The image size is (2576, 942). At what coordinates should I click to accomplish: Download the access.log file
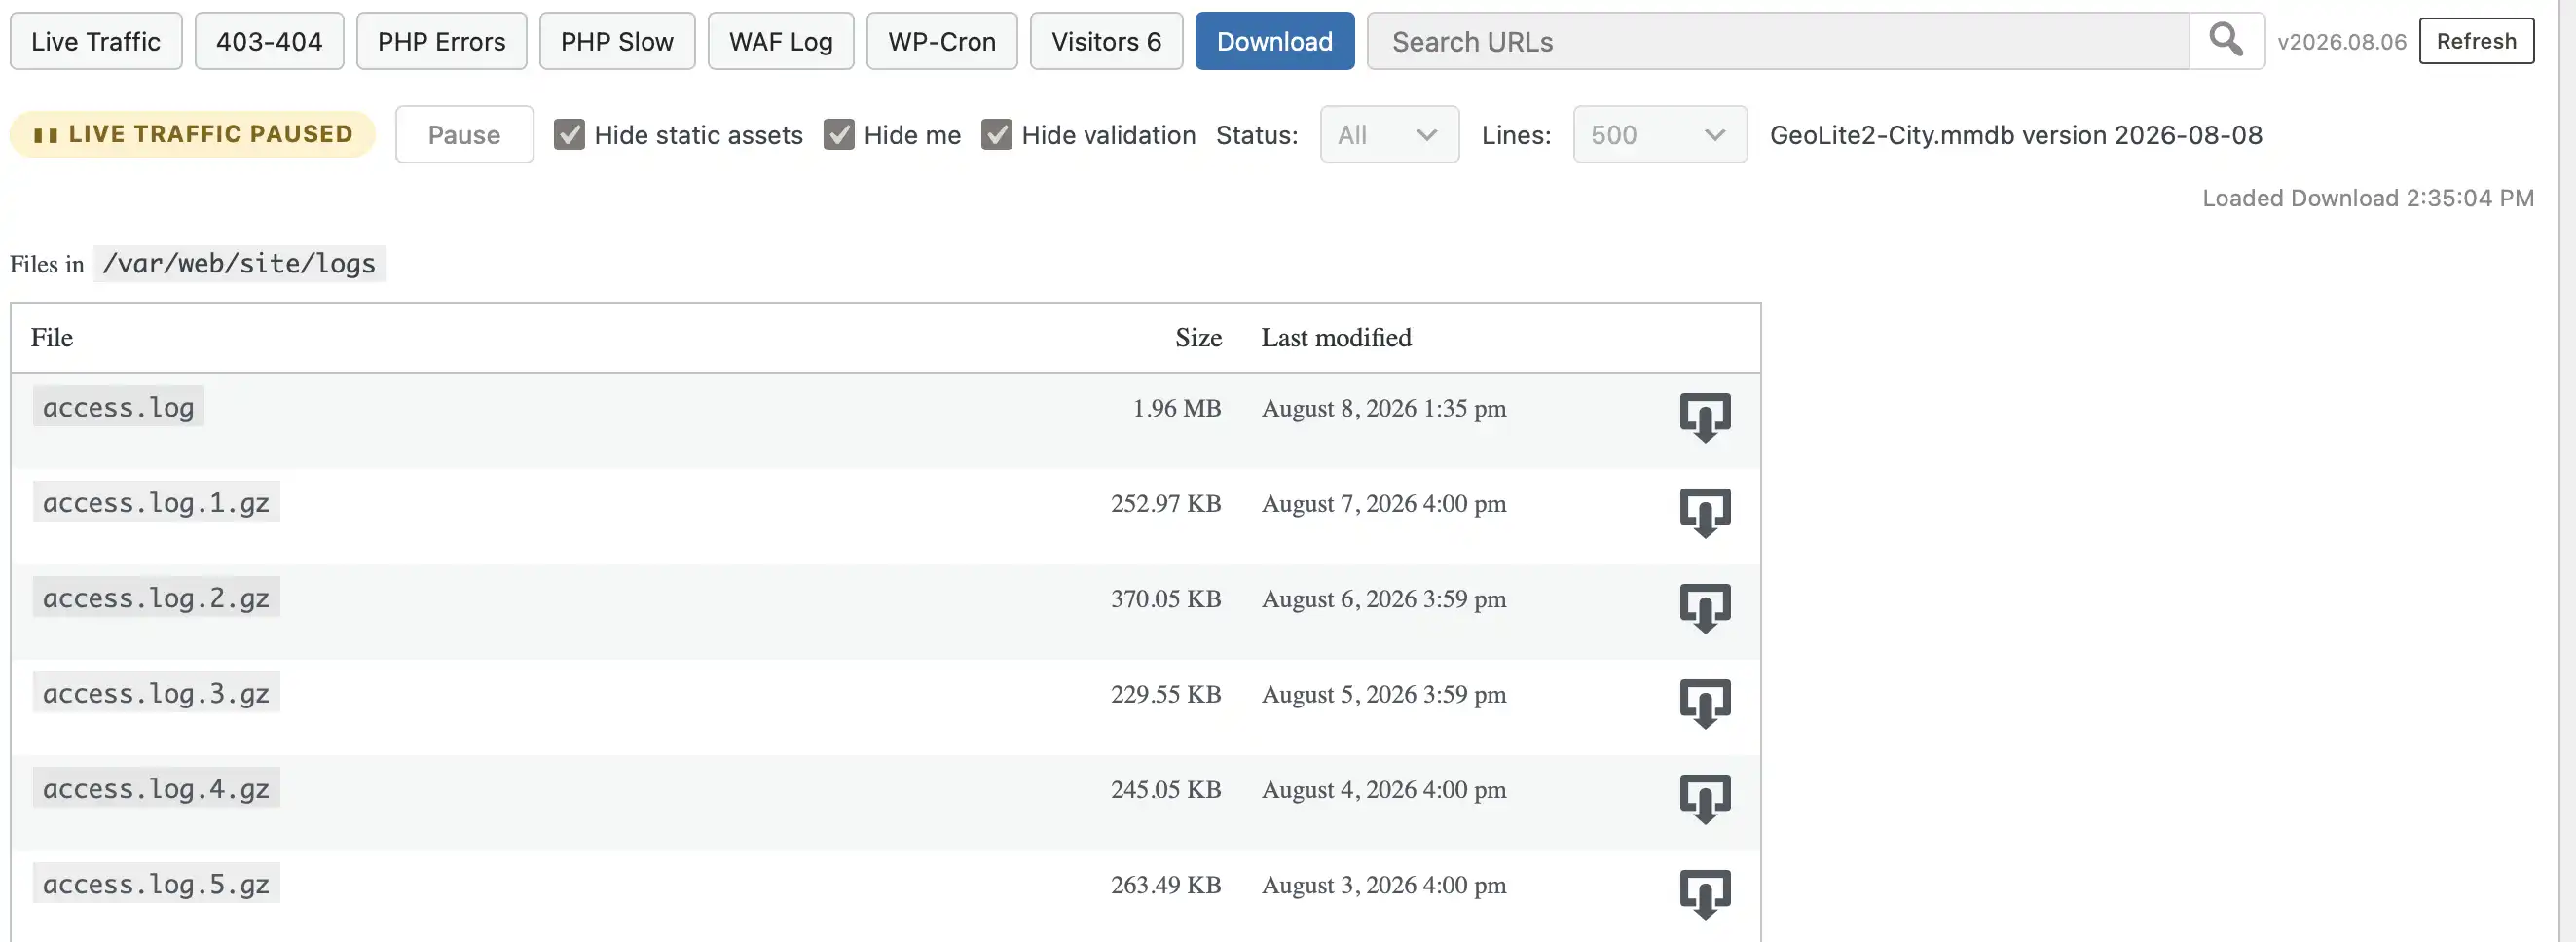[x=1705, y=417]
